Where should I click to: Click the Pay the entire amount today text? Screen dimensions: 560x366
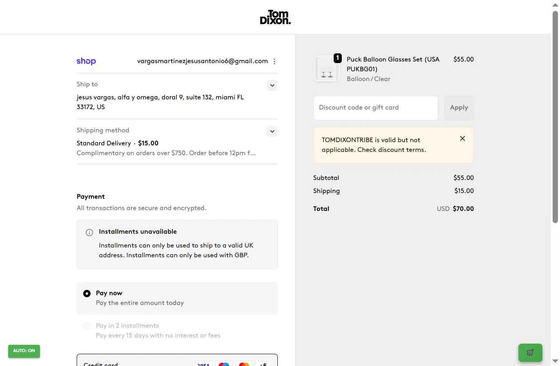click(140, 303)
